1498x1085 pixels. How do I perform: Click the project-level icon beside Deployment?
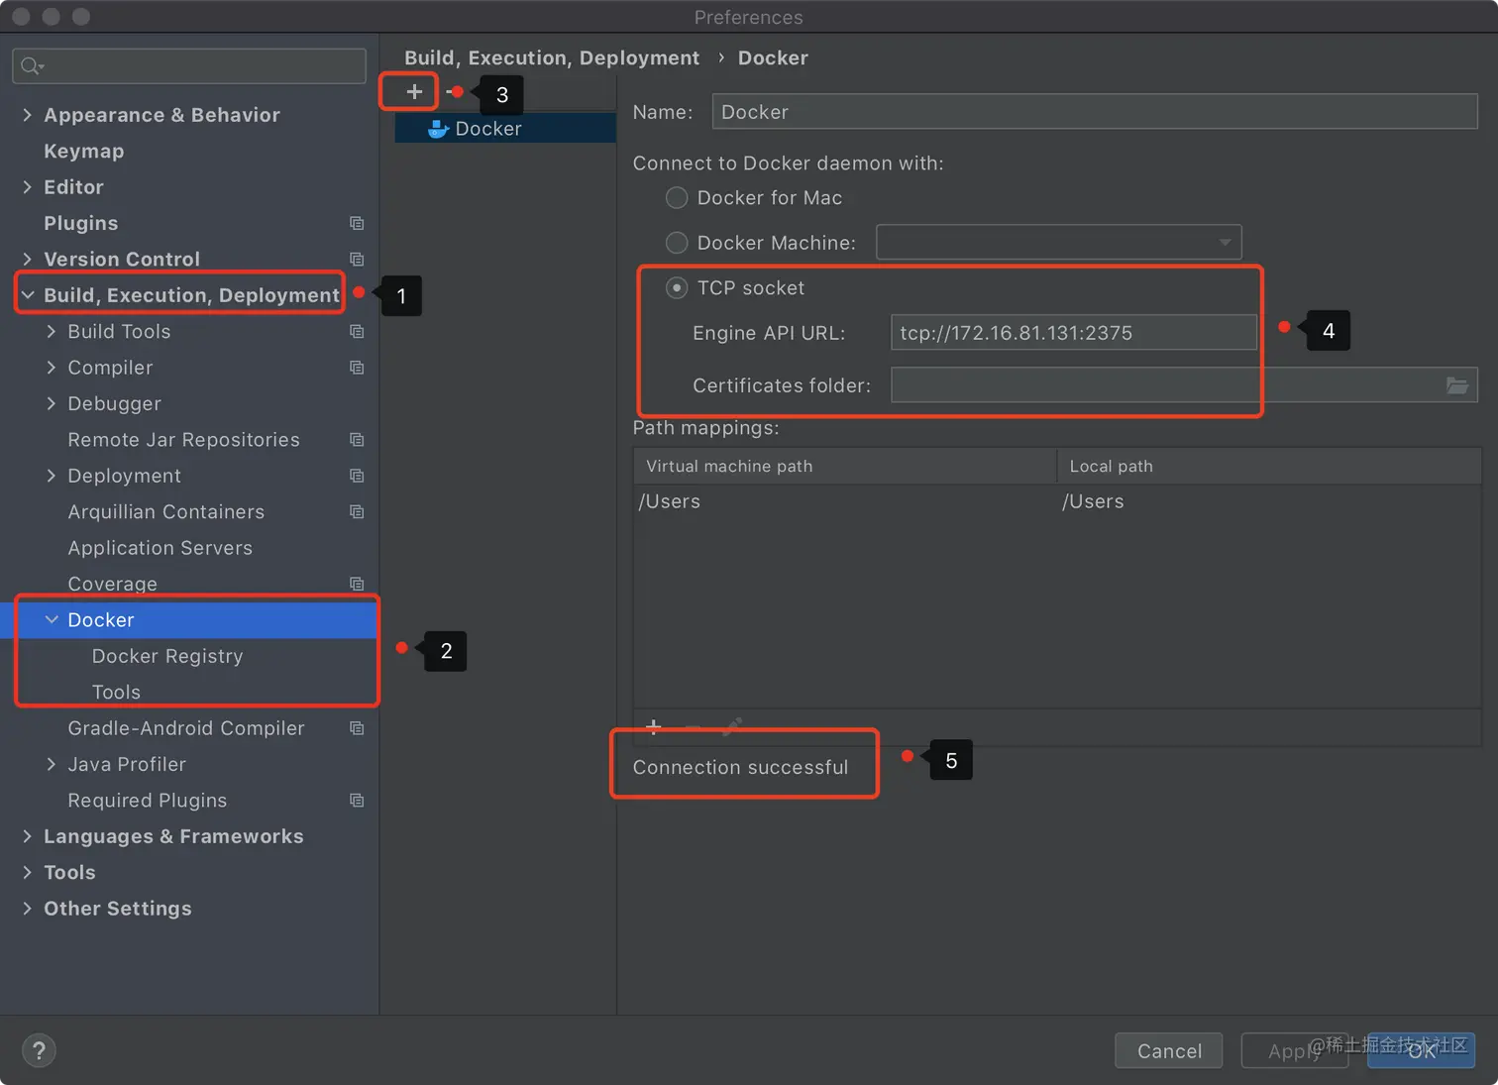click(357, 476)
